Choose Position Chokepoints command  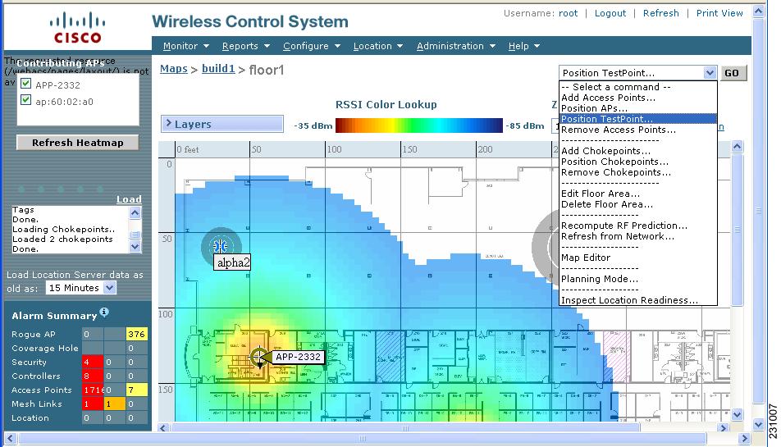click(637, 162)
